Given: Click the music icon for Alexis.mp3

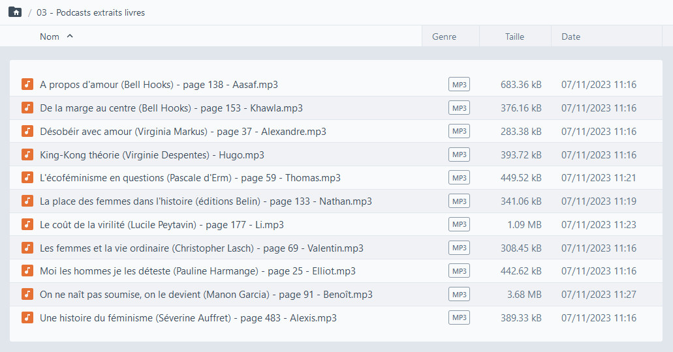Looking at the screenshot, I should 27,317.
